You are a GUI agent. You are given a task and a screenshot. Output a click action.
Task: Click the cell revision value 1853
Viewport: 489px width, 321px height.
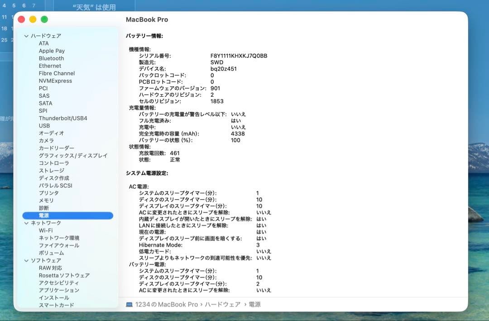tap(217, 102)
